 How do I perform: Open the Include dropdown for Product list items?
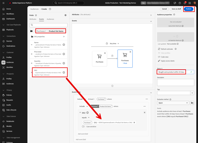point(83,106)
